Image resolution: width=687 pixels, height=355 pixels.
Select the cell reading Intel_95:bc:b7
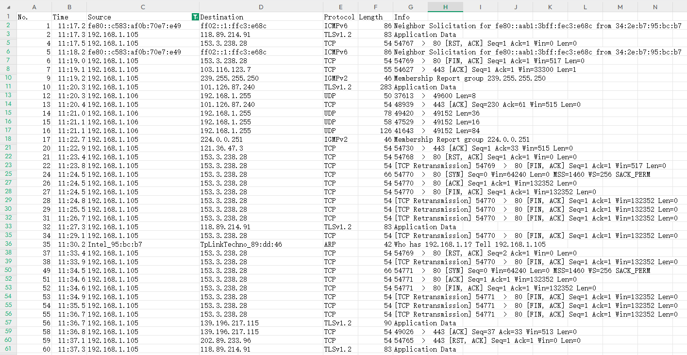143,244
